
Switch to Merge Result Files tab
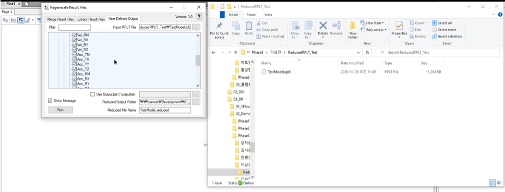[61, 19]
